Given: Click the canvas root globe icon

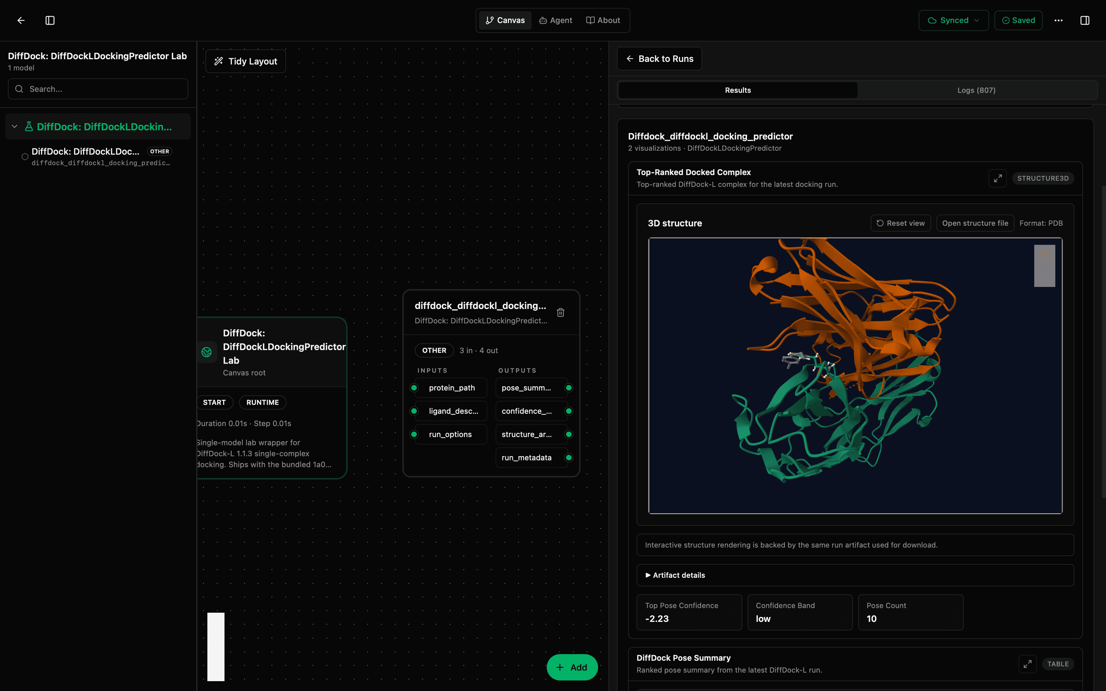Looking at the screenshot, I should pos(207,352).
